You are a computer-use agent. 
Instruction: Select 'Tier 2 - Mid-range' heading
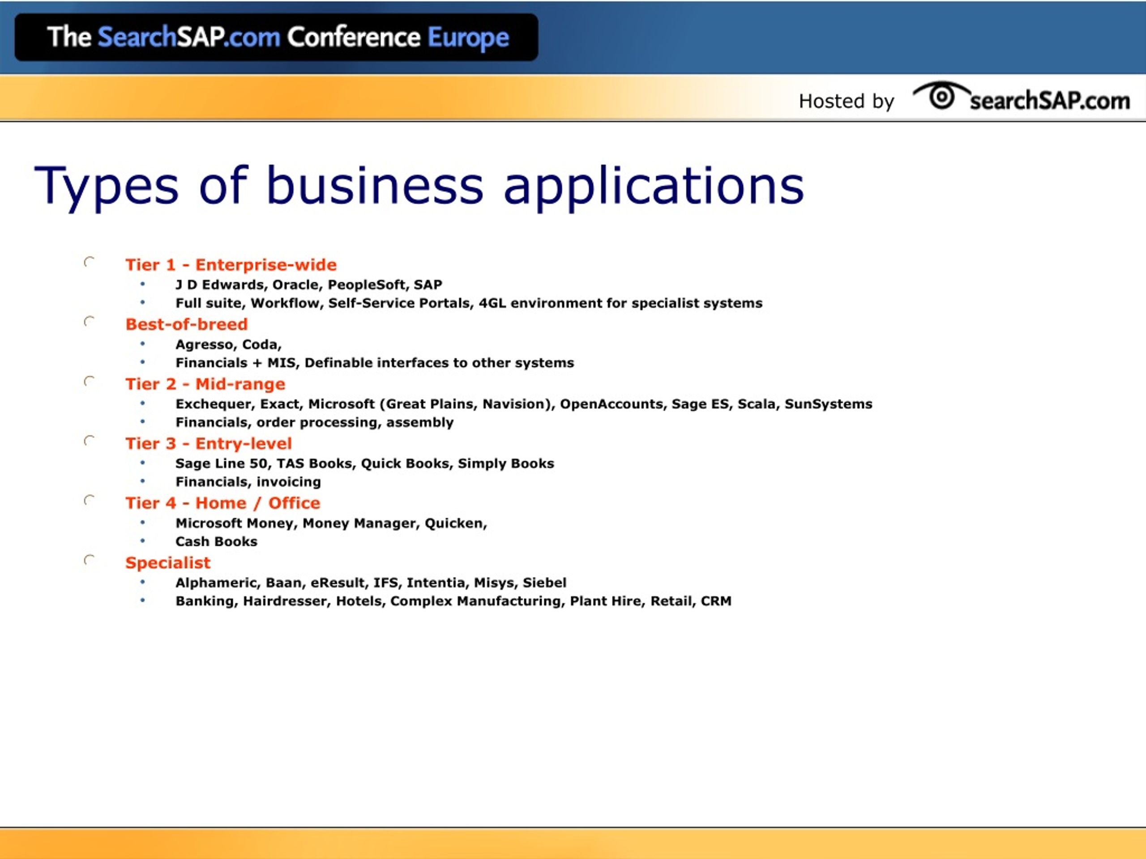(x=205, y=384)
